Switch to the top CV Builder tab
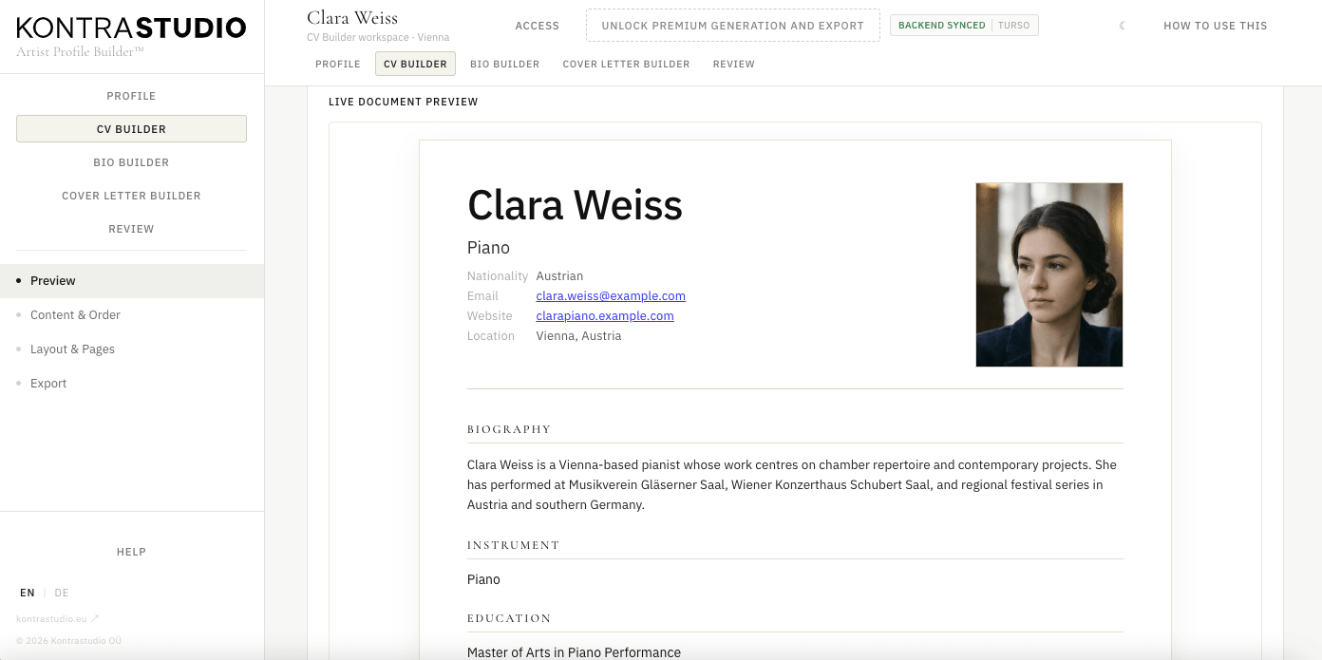 tap(415, 64)
